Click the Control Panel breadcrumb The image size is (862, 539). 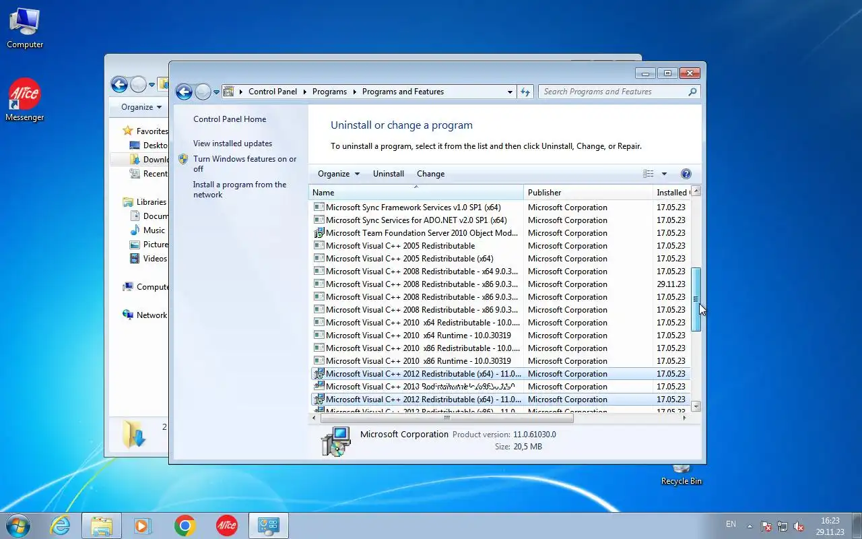(x=272, y=92)
